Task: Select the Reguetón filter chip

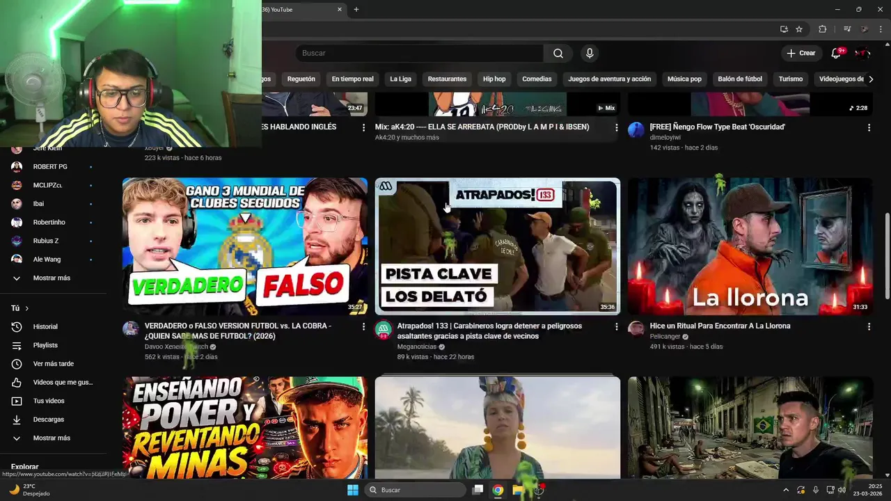Action: (301, 79)
